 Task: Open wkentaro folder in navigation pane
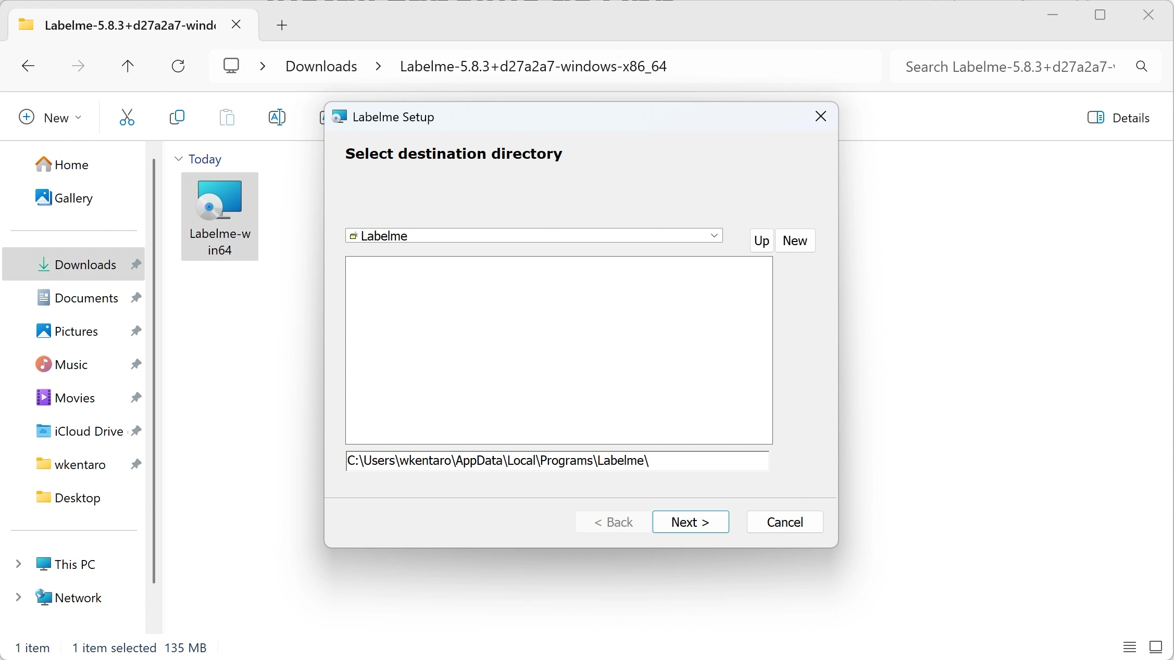tap(74, 464)
